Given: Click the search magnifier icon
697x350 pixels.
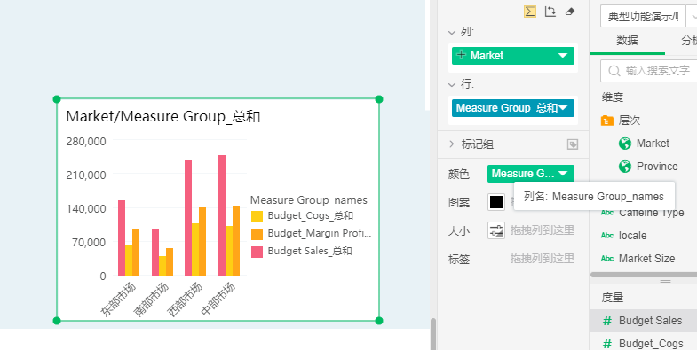Looking at the screenshot, I should 614,71.
